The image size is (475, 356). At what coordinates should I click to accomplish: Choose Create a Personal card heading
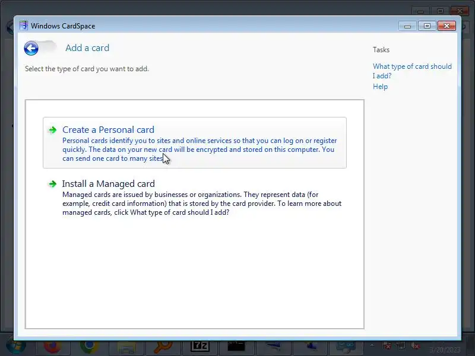point(108,129)
